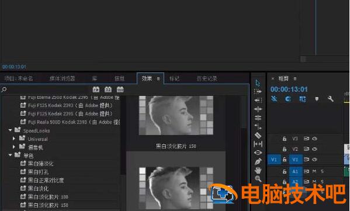350x211 pixels.
Task: Hide track V3 with eye icon
Action: click(x=314, y=139)
